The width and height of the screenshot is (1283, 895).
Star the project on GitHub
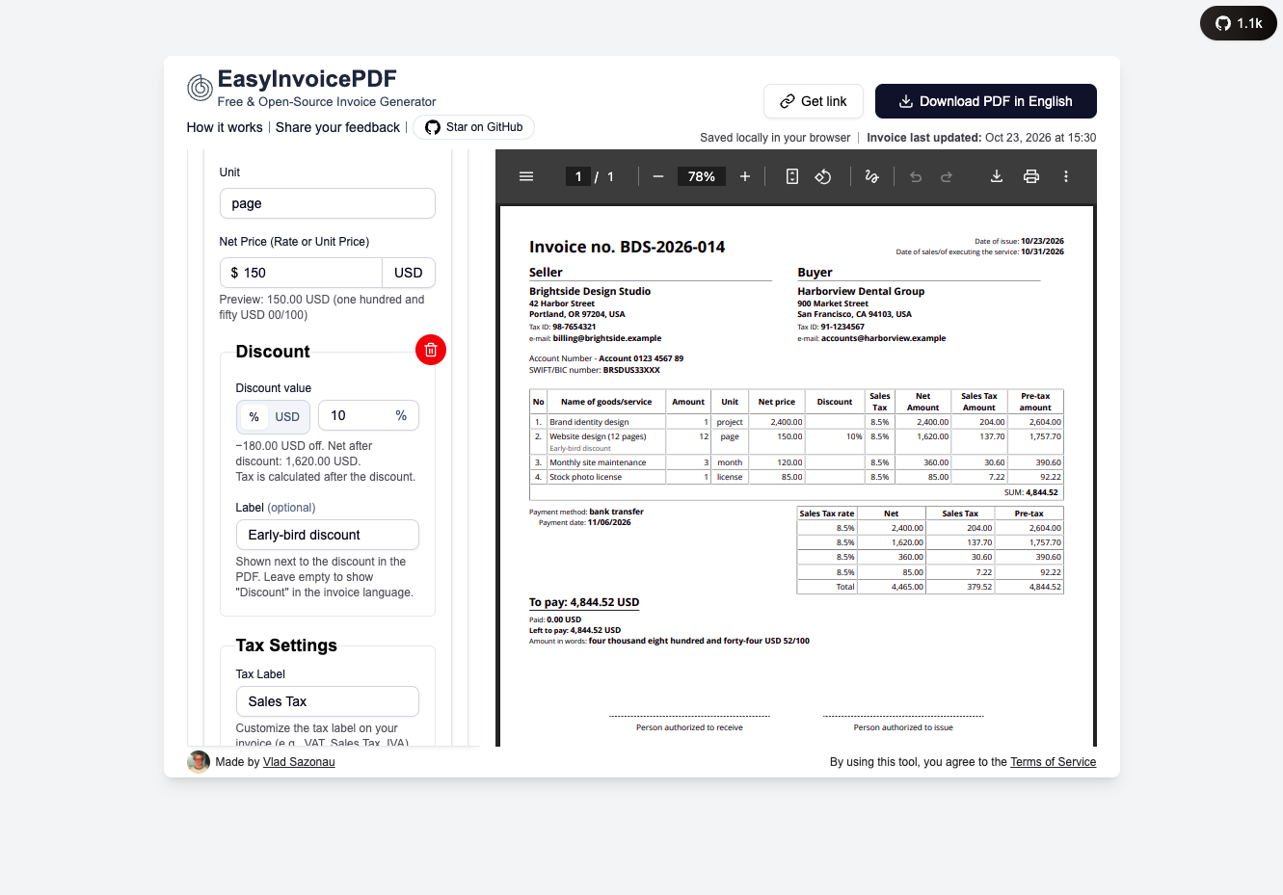click(x=473, y=127)
